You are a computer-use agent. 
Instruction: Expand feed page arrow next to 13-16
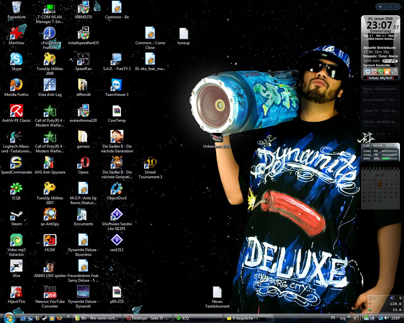click(x=389, y=134)
